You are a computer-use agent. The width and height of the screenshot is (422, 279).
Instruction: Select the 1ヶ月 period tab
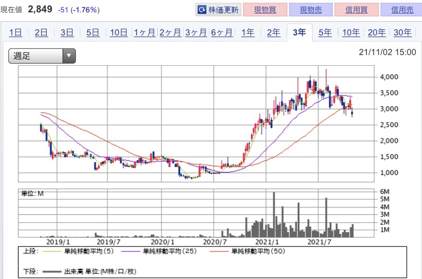145,33
